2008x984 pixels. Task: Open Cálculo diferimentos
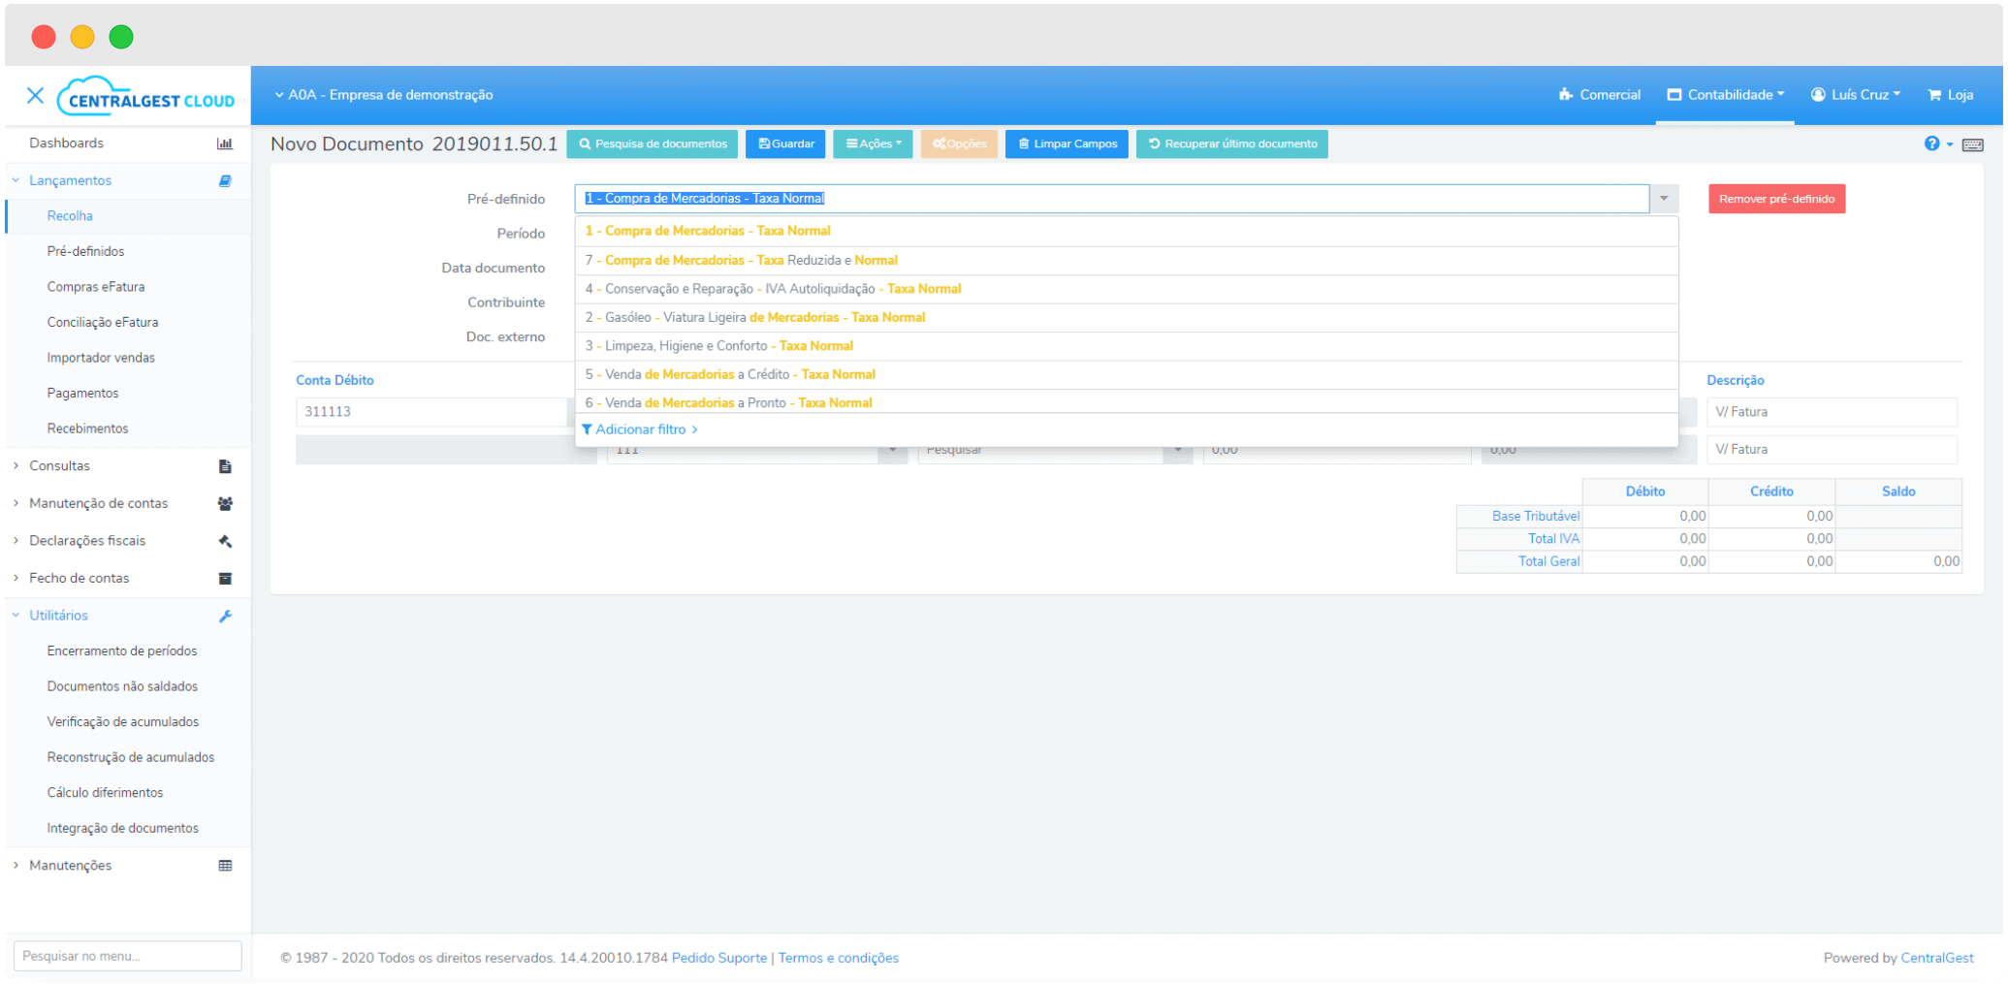click(105, 793)
